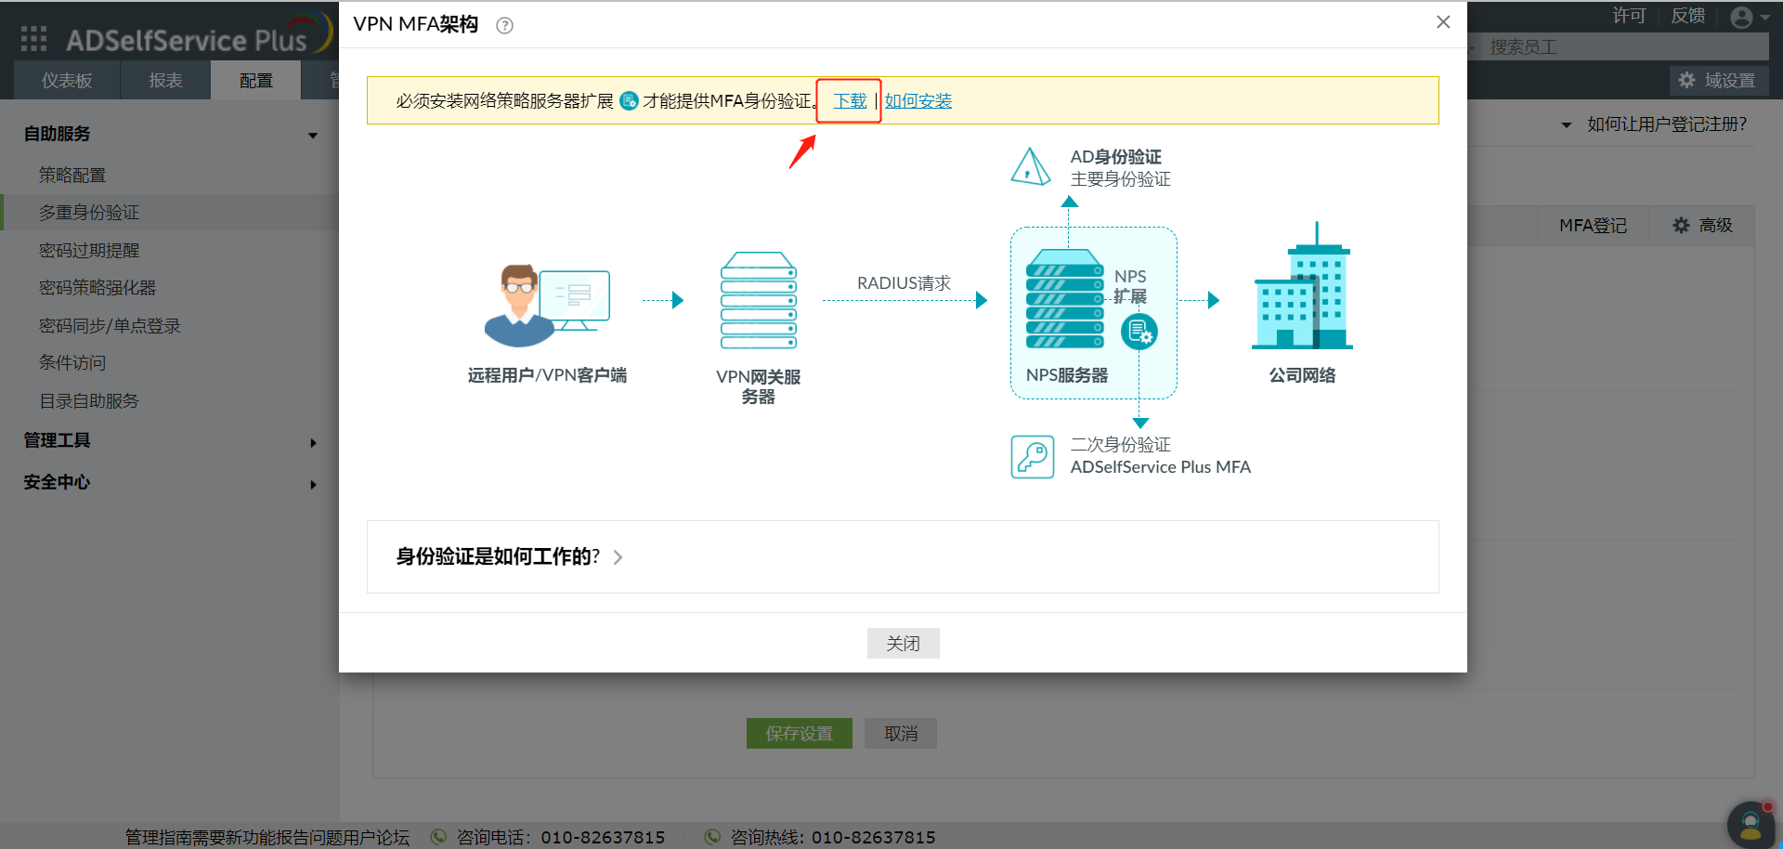This screenshot has height=849, width=1783.
Task: Click the NPS server stack icon
Action: [x=1065, y=299]
